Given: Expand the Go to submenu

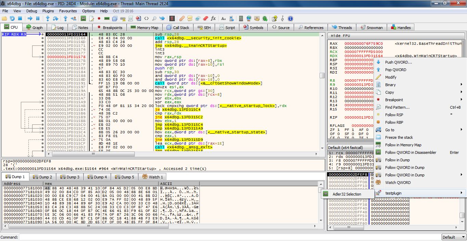Looking at the screenshot, I should point(390,130).
